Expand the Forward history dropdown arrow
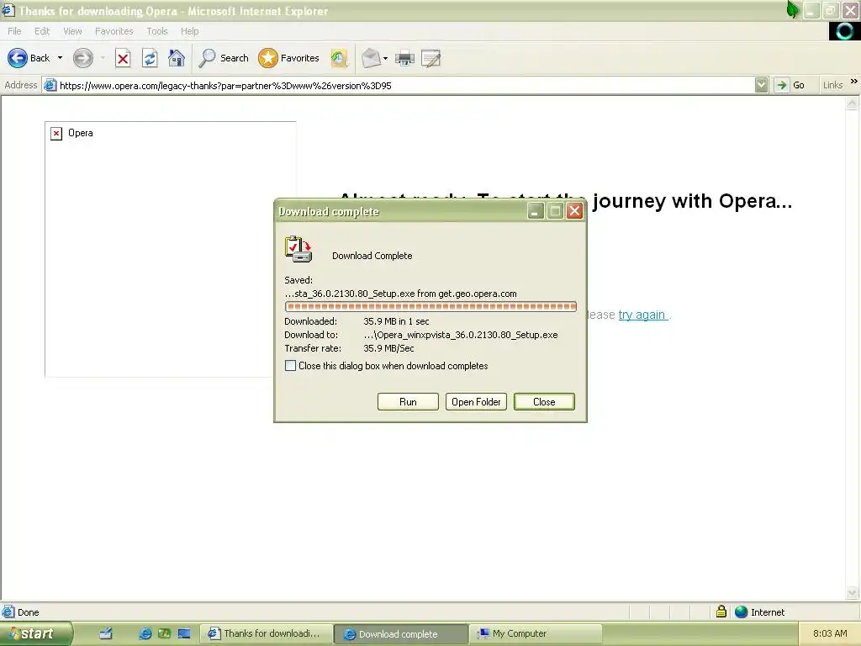This screenshot has width=861, height=646. [103, 58]
